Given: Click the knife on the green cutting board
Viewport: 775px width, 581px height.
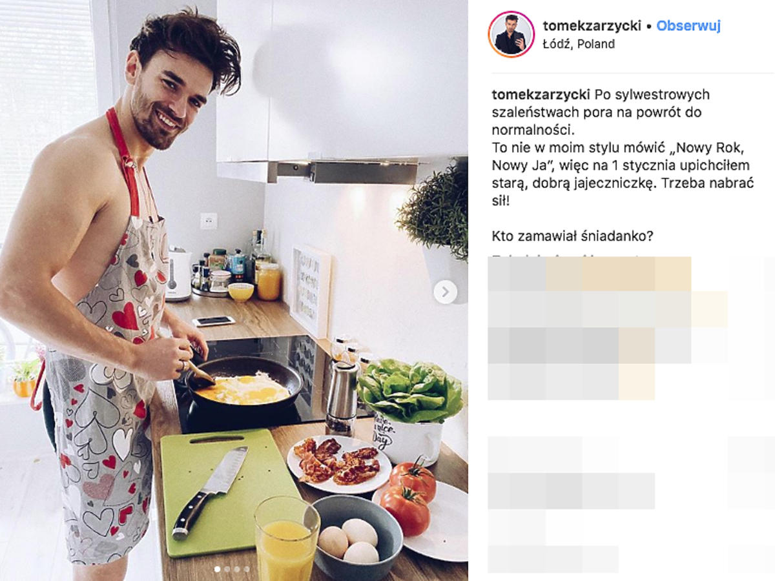Looking at the screenshot, I should [210, 492].
